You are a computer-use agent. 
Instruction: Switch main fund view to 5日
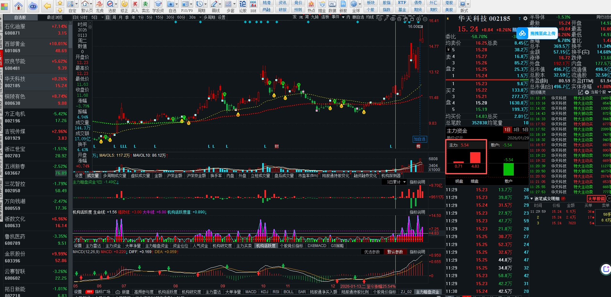525,130
